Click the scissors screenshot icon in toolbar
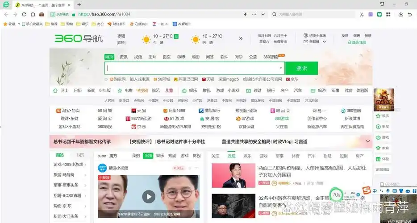The image size is (417, 223). point(361,14)
